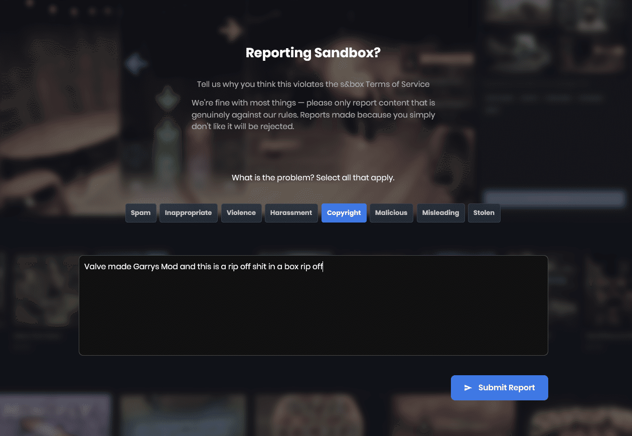This screenshot has width=632, height=436.
Task: Click the "Reporting Sandbox?" heading
Action: [x=313, y=53]
